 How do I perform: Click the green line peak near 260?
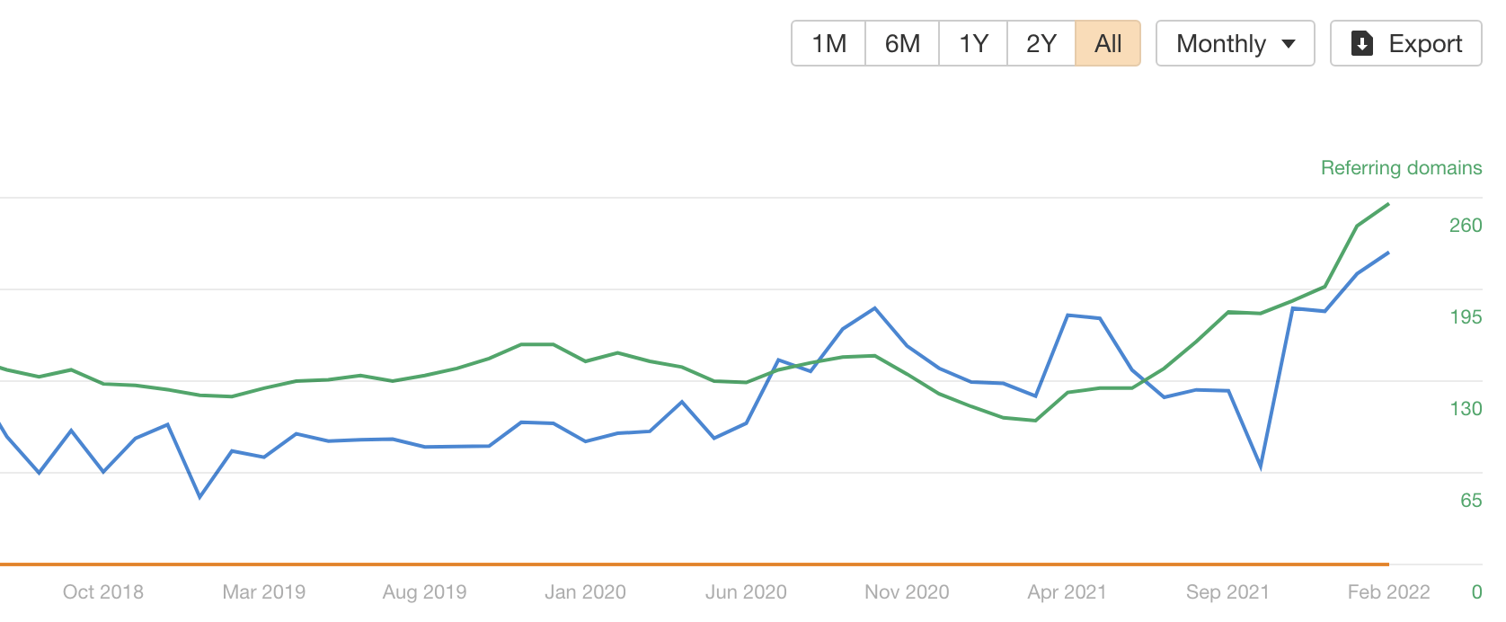click(1388, 205)
